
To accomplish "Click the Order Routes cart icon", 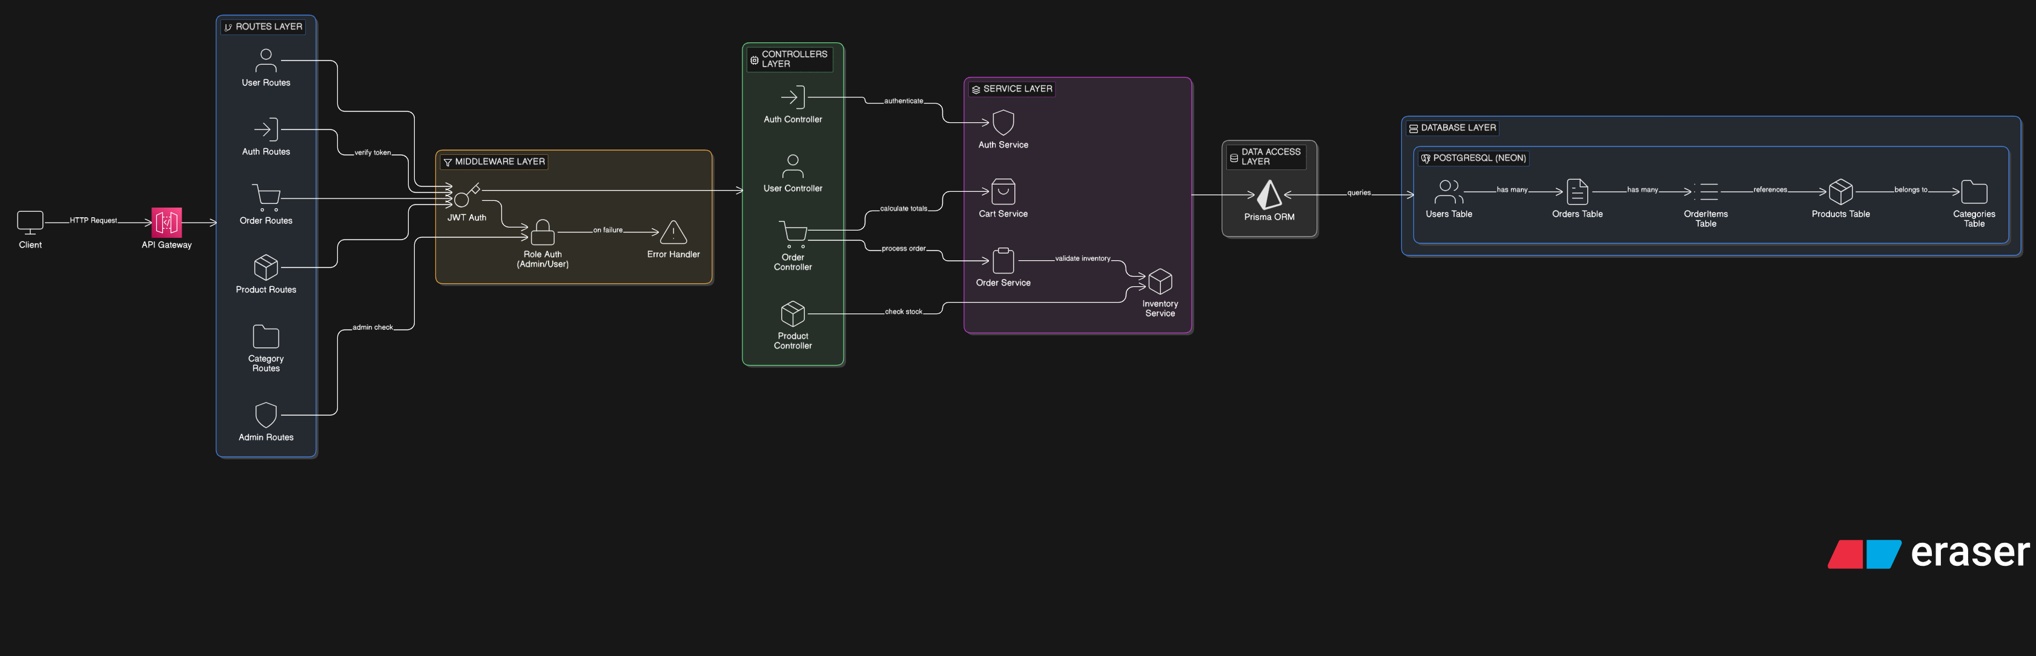I will coord(266,197).
